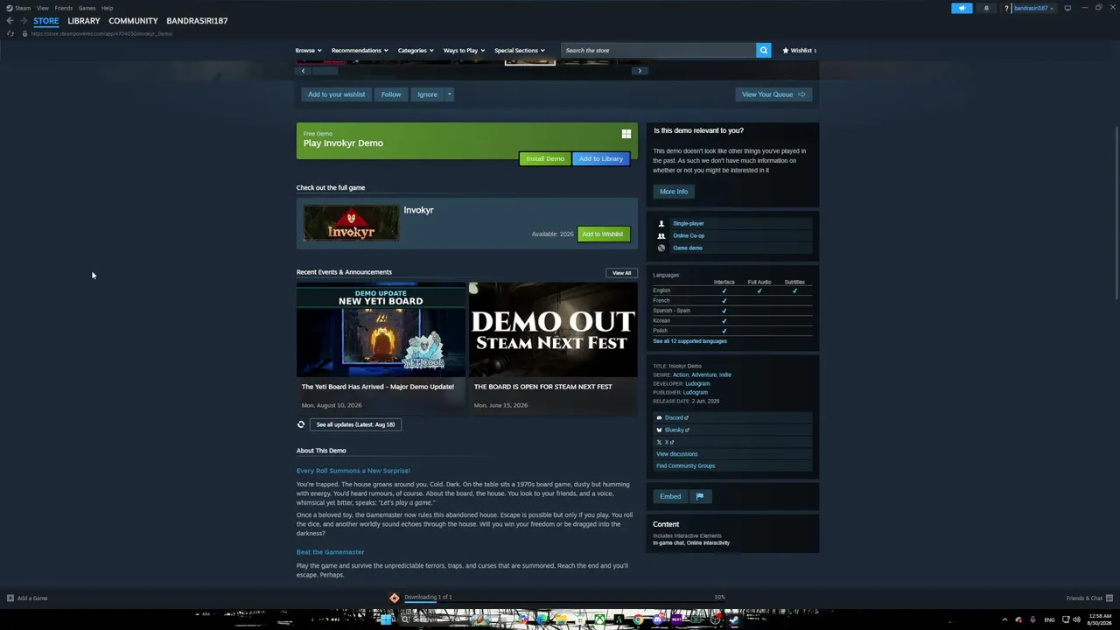Click the store search input field
The width and height of the screenshot is (1120, 630).
click(658, 51)
